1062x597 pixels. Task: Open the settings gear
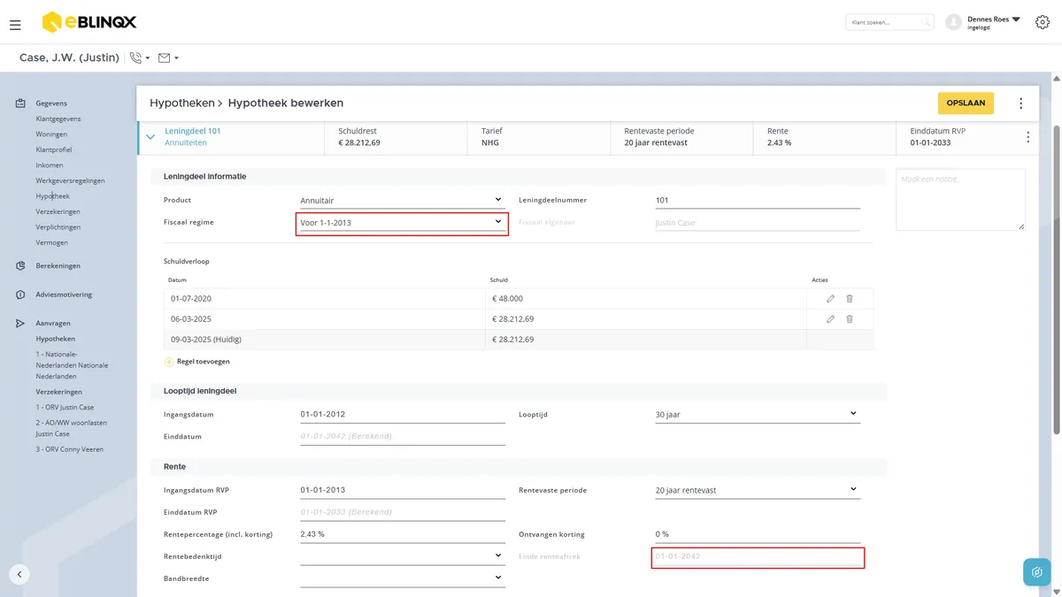(x=1042, y=22)
